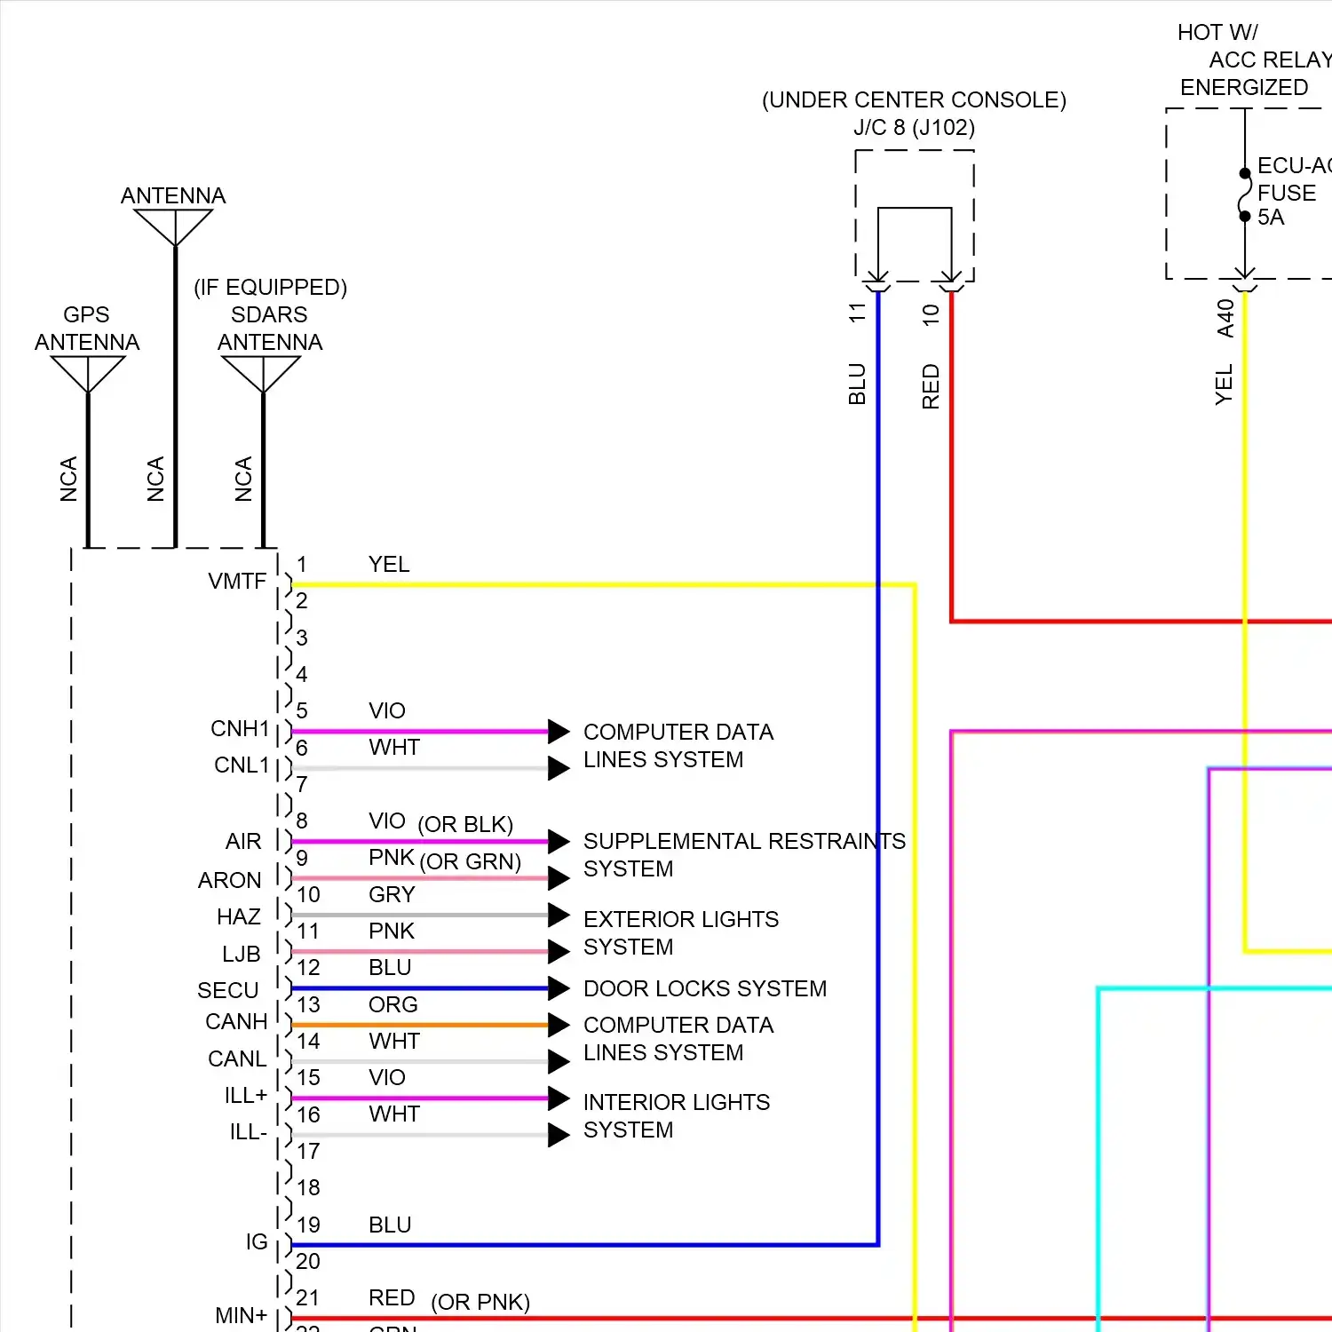Image resolution: width=1332 pixels, height=1332 pixels.
Task: Click the ORG wire color label
Action: (393, 1004)
